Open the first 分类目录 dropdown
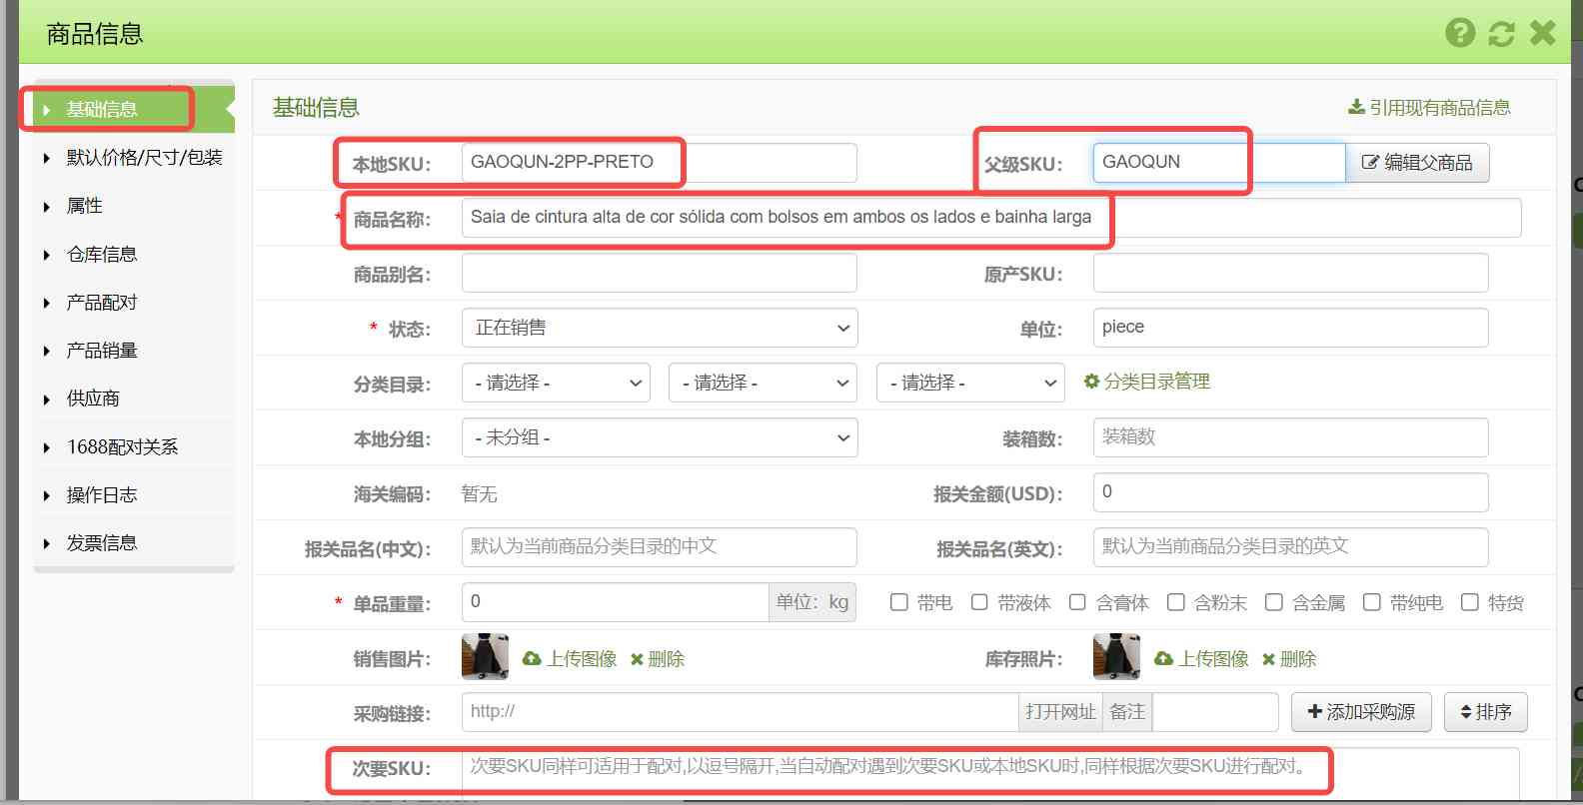 pos(556,383)
